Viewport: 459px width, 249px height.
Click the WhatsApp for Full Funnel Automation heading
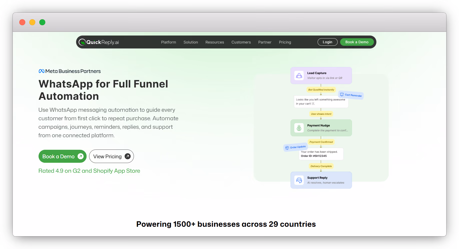pyautogui.click(x=103, y=90)
